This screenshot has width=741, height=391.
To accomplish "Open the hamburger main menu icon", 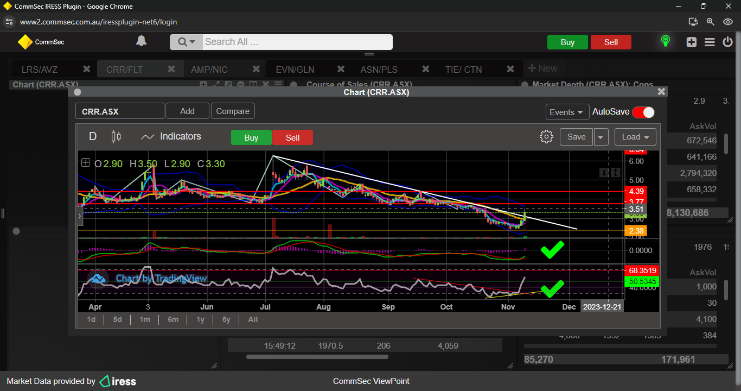I will (x=710, y=42).
